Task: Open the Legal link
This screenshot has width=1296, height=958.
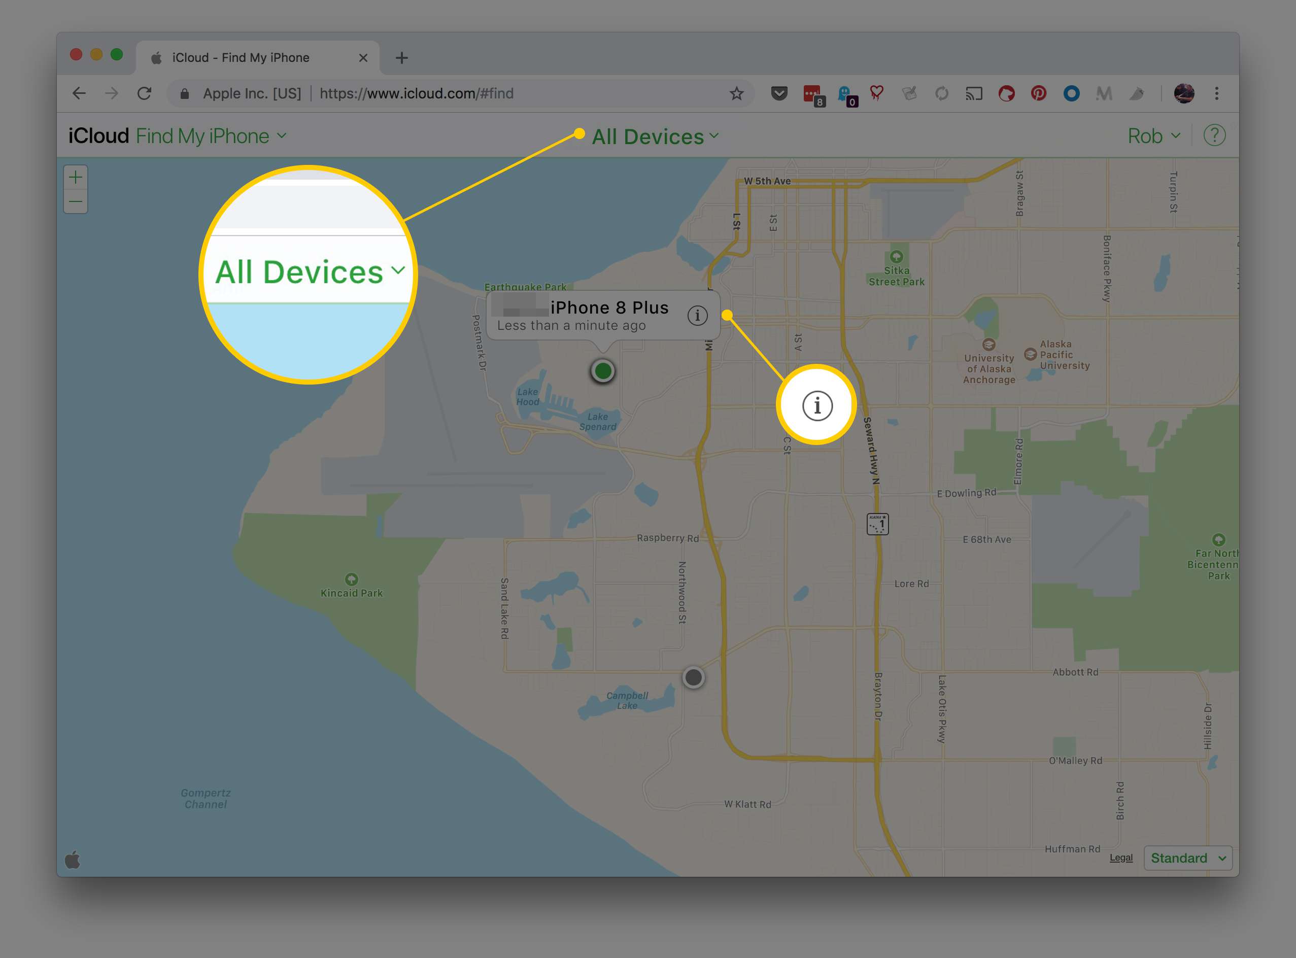Action: (x=1121, y=858)
